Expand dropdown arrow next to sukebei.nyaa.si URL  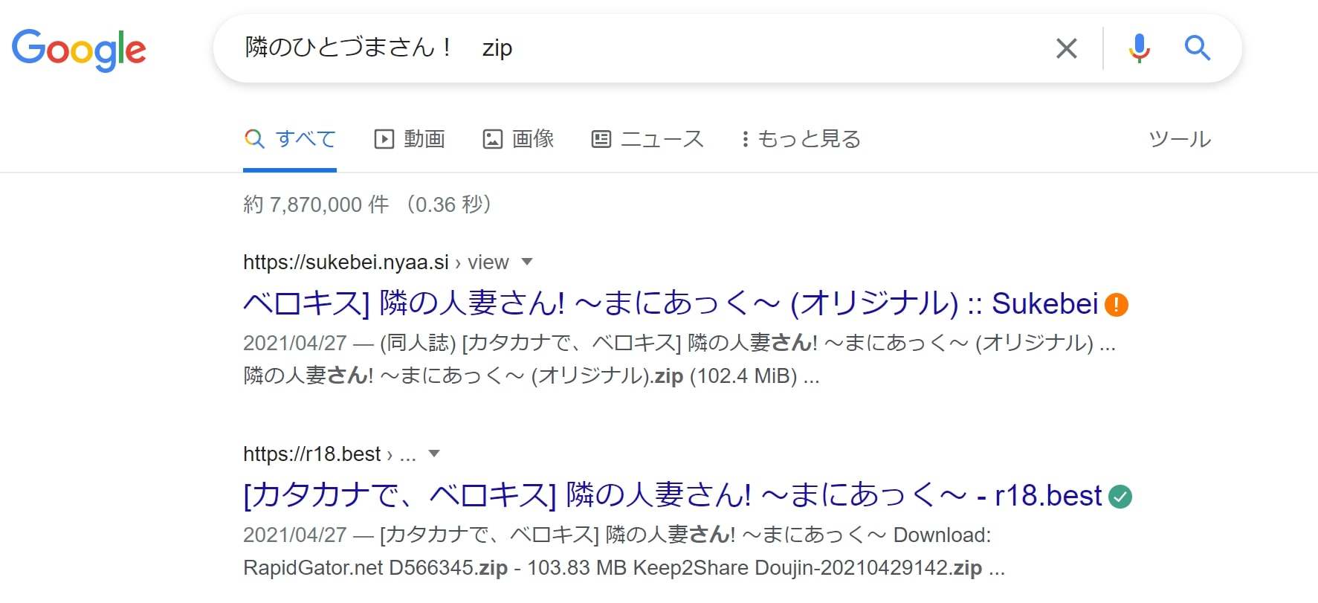coord(527,262)
